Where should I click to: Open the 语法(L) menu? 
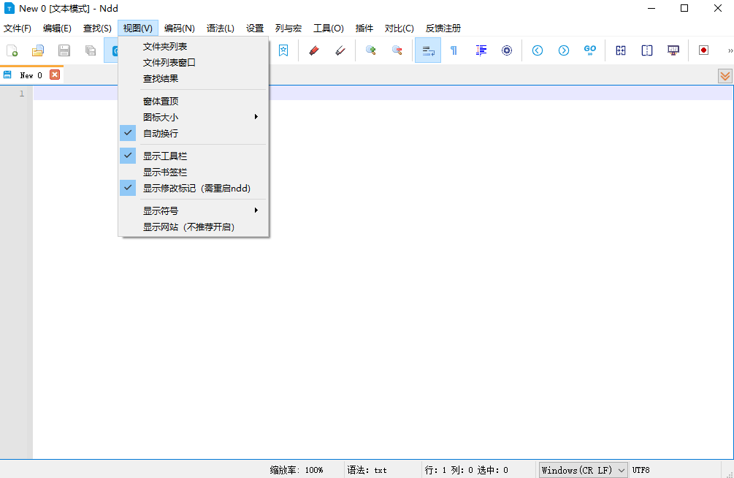pyautogui.click(x=220, y=28)
